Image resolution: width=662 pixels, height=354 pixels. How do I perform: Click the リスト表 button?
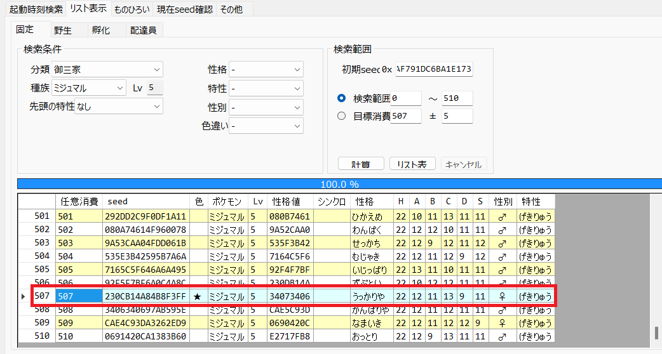(x=412, y=164)
